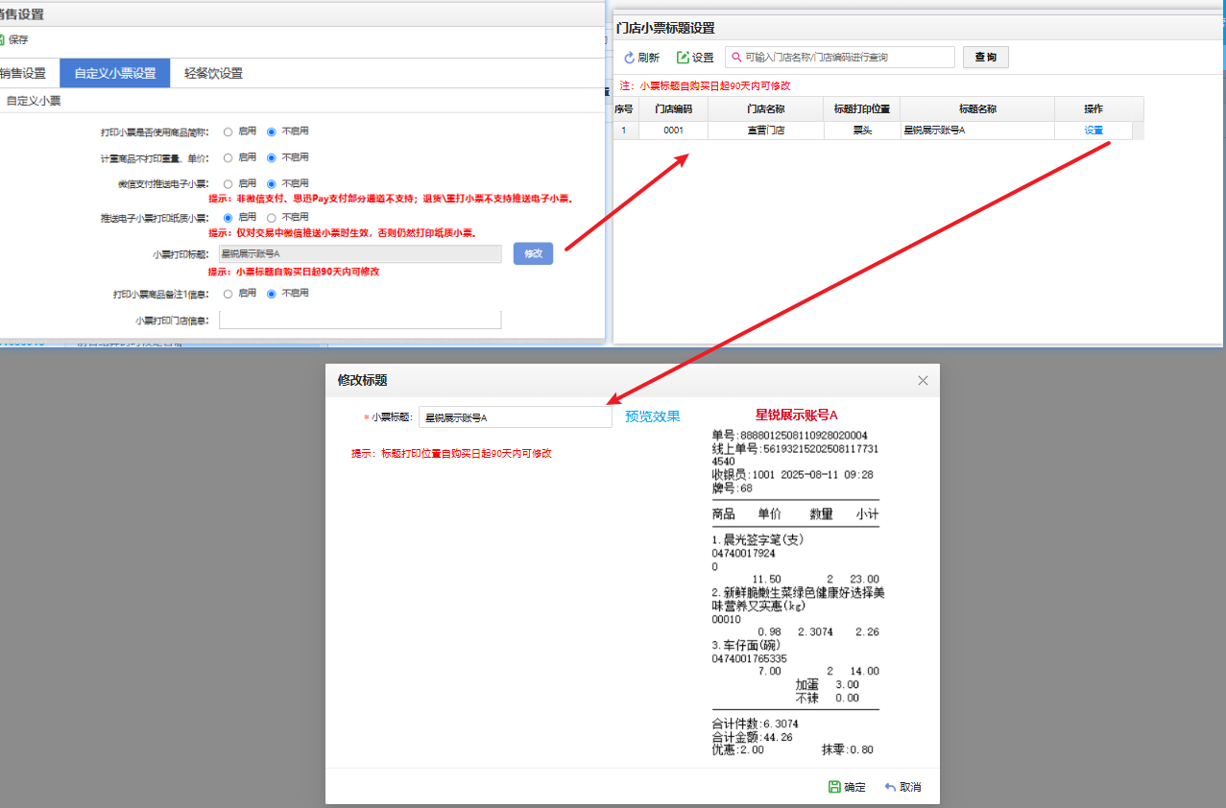Confirm with the 确定 button
Screen dimensions: 1226x808
[x=847, y=787]
